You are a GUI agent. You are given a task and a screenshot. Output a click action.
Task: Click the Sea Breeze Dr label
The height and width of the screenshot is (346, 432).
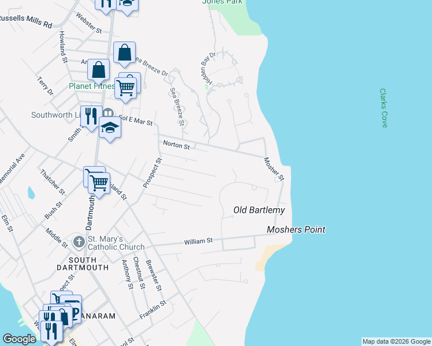pos(151,66)
